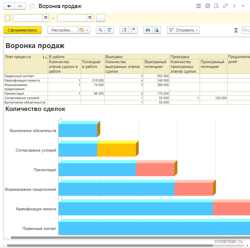The height and width of the screenshot is (248, 250).
Task: Open toolbar print preview icon
Action: (157, 30)
